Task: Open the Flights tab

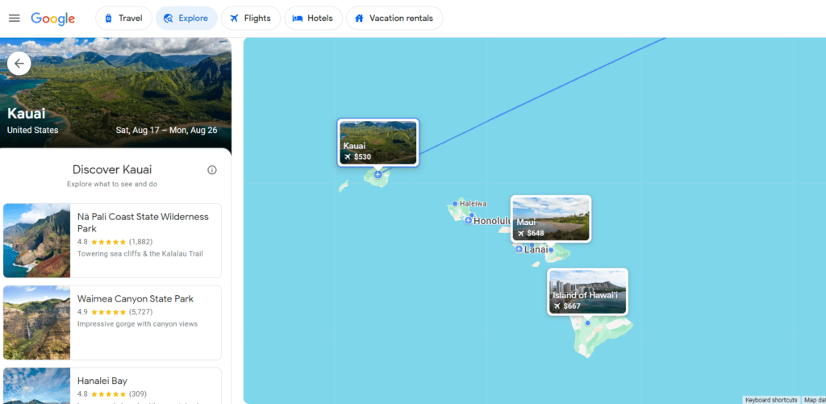Action: (x=251, y=19)
